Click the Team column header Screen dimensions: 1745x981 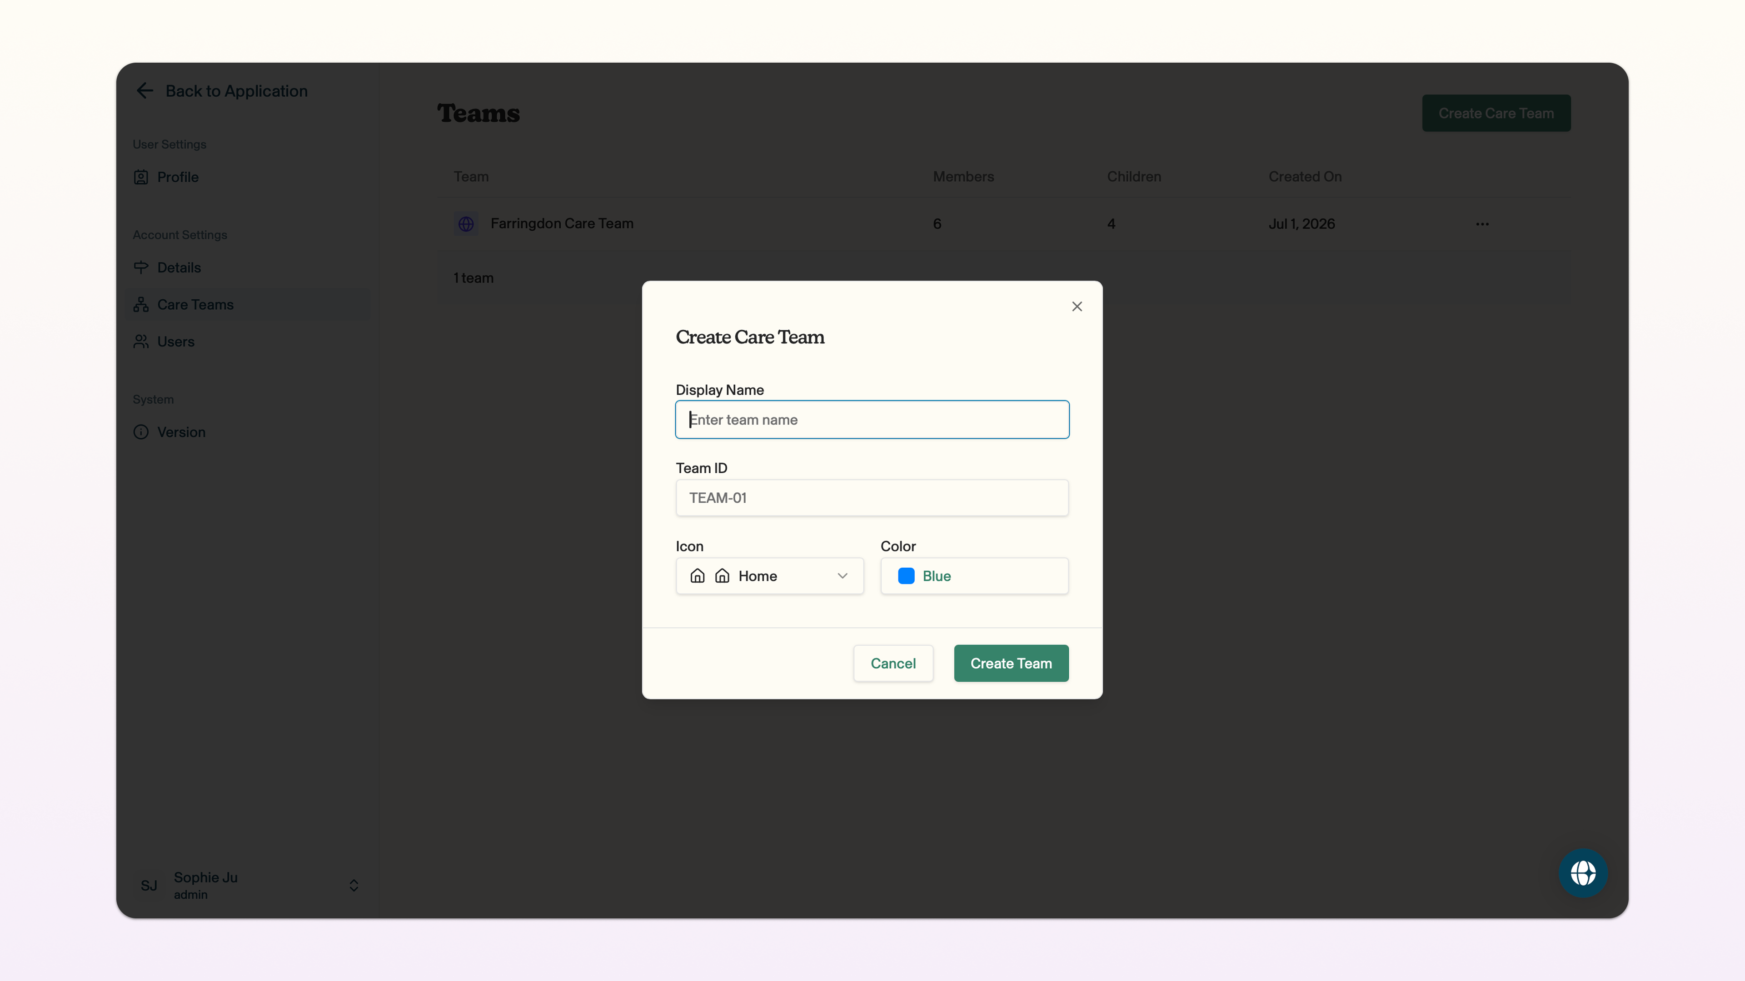point(471,177)
